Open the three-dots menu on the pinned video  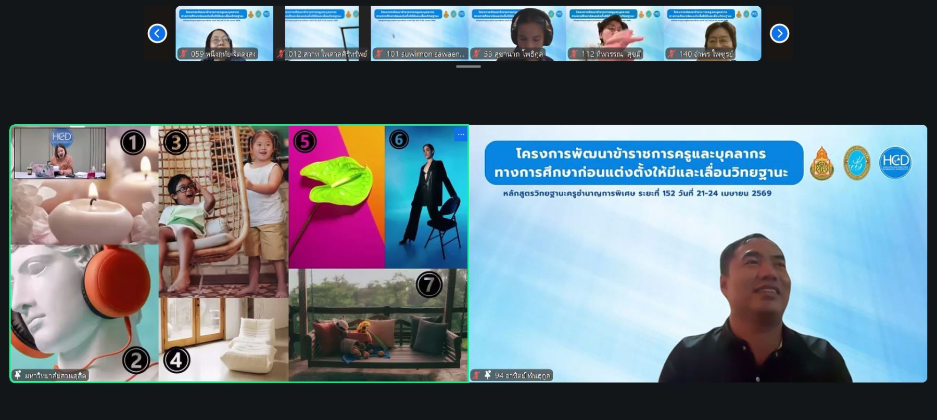tap(461, 135)
